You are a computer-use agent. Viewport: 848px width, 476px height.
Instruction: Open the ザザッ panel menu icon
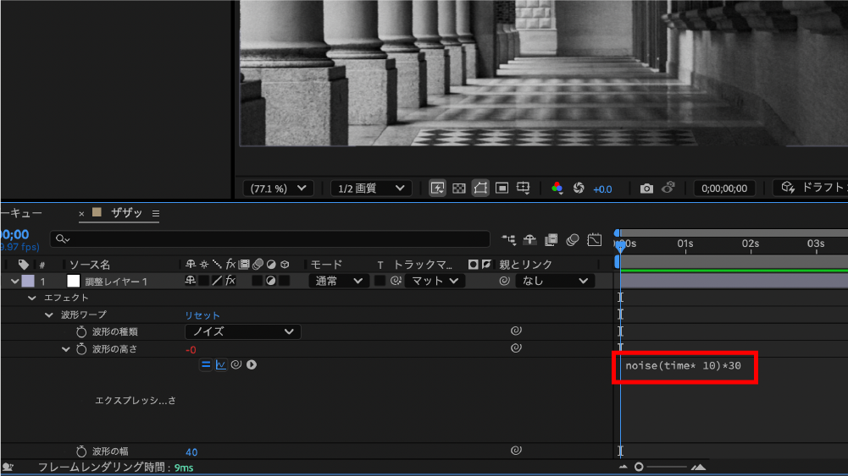(x=156, y=214)
